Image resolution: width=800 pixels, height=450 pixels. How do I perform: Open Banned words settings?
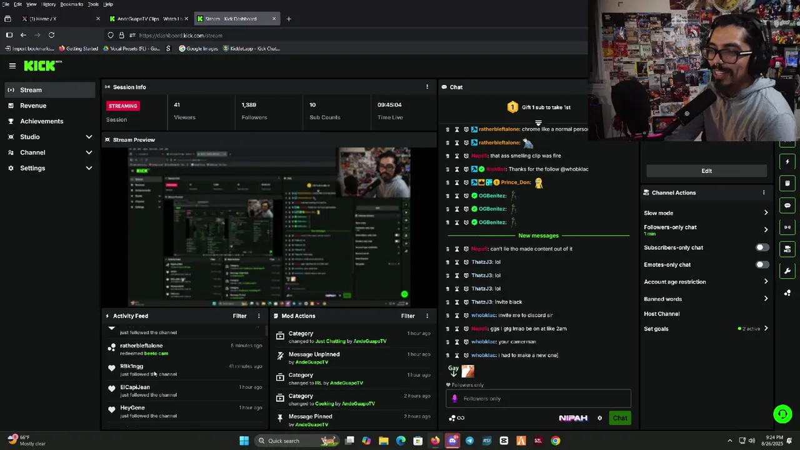(x=706, y=299)
